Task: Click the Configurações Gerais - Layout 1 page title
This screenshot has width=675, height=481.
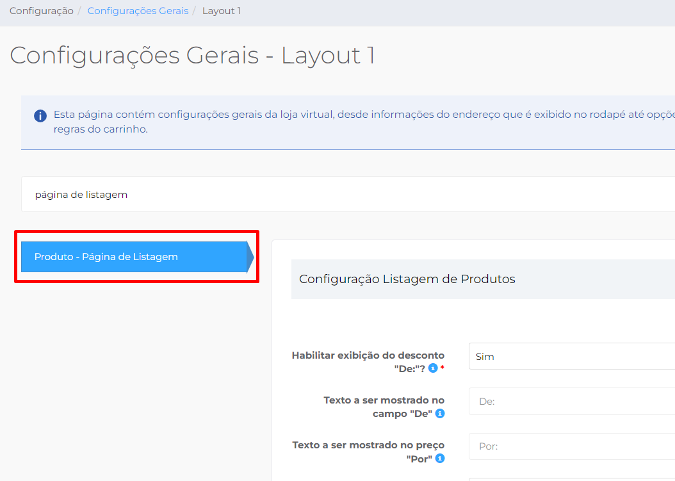Action: (x=192, y=56)
